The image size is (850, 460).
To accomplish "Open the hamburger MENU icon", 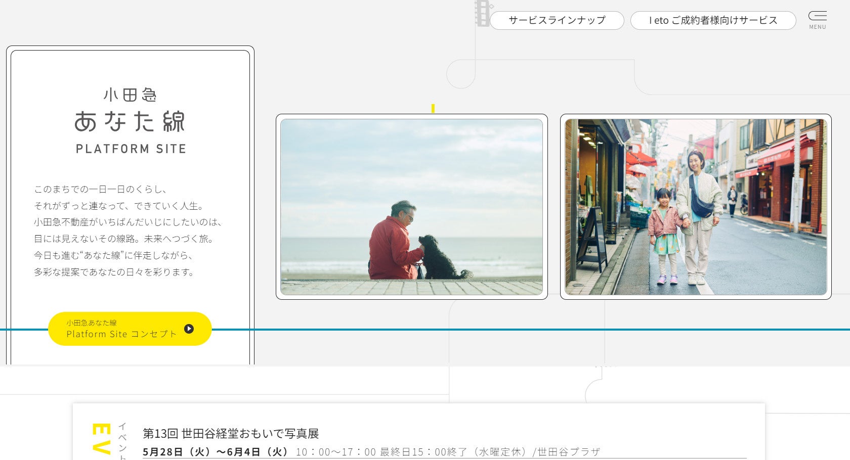I will [x=817, y=16].
